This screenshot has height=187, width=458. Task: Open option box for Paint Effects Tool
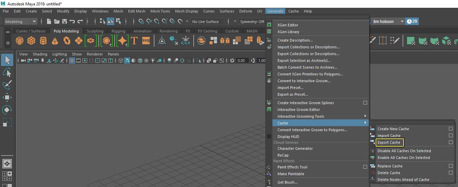pos(365,167)
